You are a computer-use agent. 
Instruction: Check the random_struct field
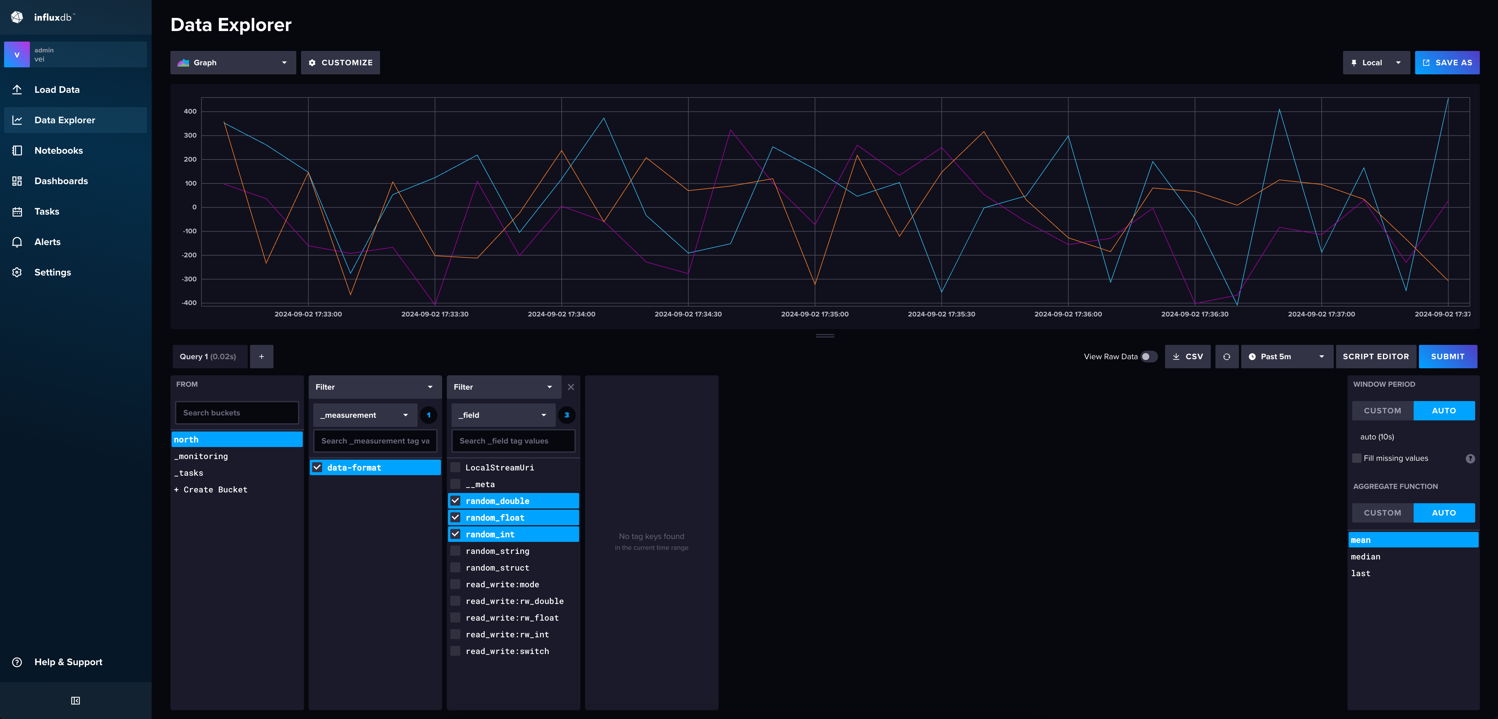455,567
